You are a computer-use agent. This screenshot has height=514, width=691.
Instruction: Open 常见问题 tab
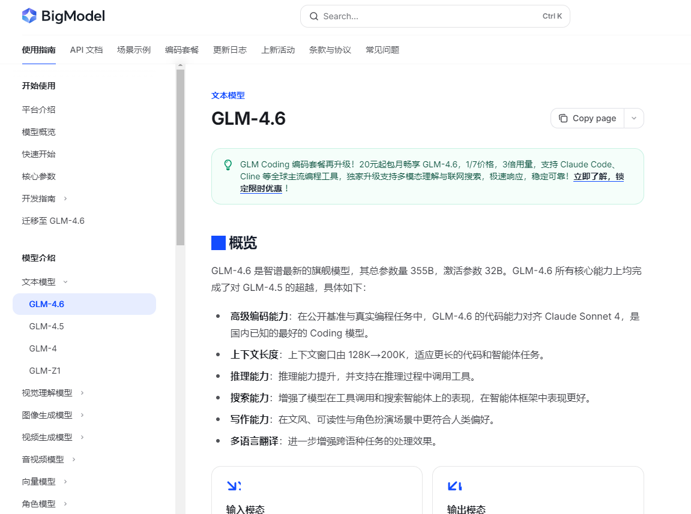pyautogui.click(x=382, y=50)
